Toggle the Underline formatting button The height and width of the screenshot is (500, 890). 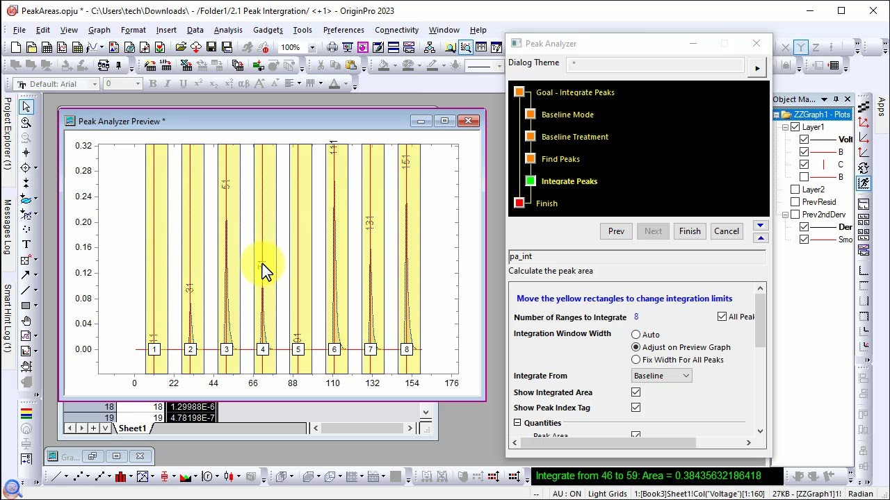183,84
